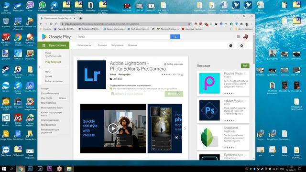Screen dimensions: 306x172
Task: Add Lightroom to the wishlist
Action: point(127,94)
